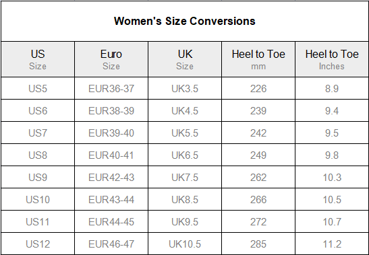Viewport: 369px width, 255px height.
Task: Click the Heel to Toe Inches header
Action: (x=332, y=59)
